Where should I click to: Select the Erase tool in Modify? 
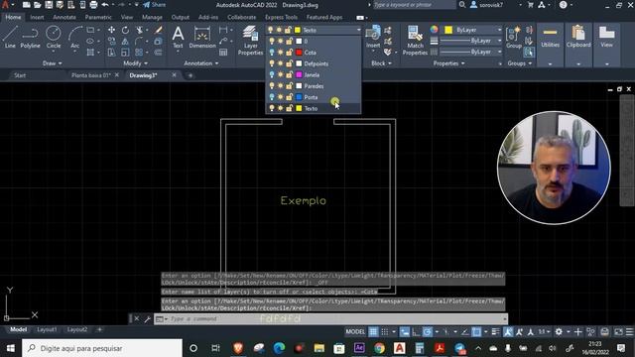click(x=159, y=30)
